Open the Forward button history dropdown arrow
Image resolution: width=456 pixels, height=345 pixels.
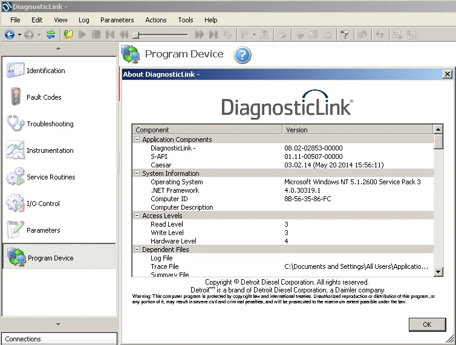coord(39,35)
